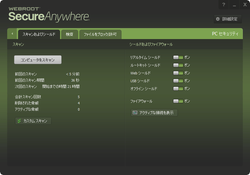Open help with the question mark icon

(223, 5)
